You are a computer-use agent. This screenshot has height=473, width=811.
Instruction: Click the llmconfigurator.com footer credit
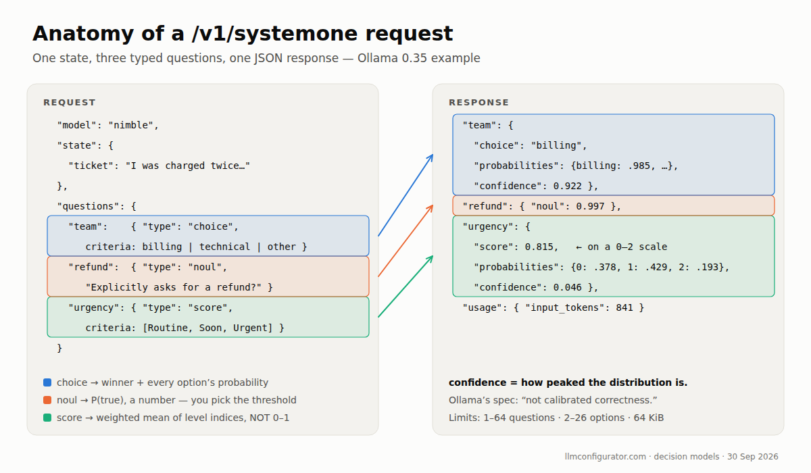672,456
